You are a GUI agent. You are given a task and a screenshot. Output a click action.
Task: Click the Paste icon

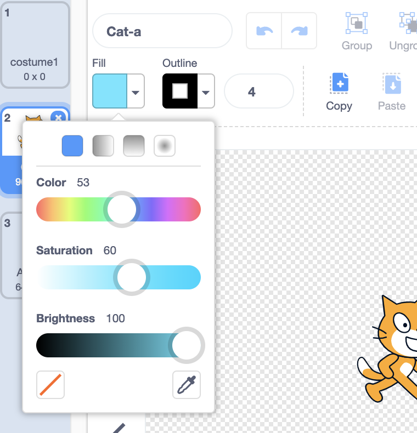click(392, 83)
